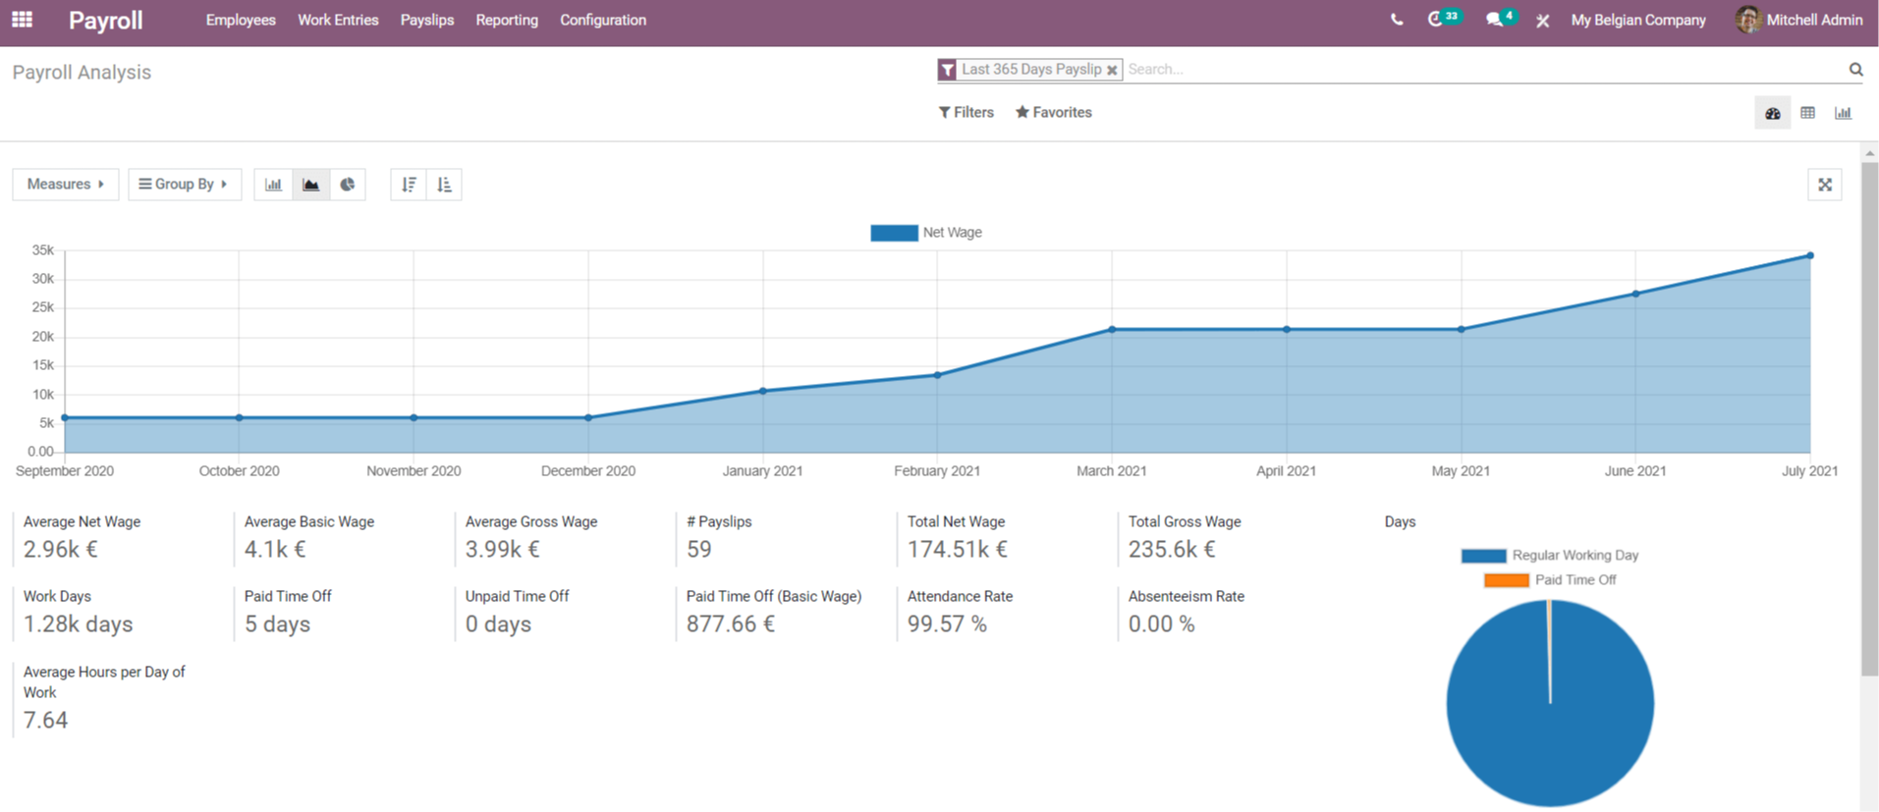
Task: Open the phone call icon
Action: 1396,20
